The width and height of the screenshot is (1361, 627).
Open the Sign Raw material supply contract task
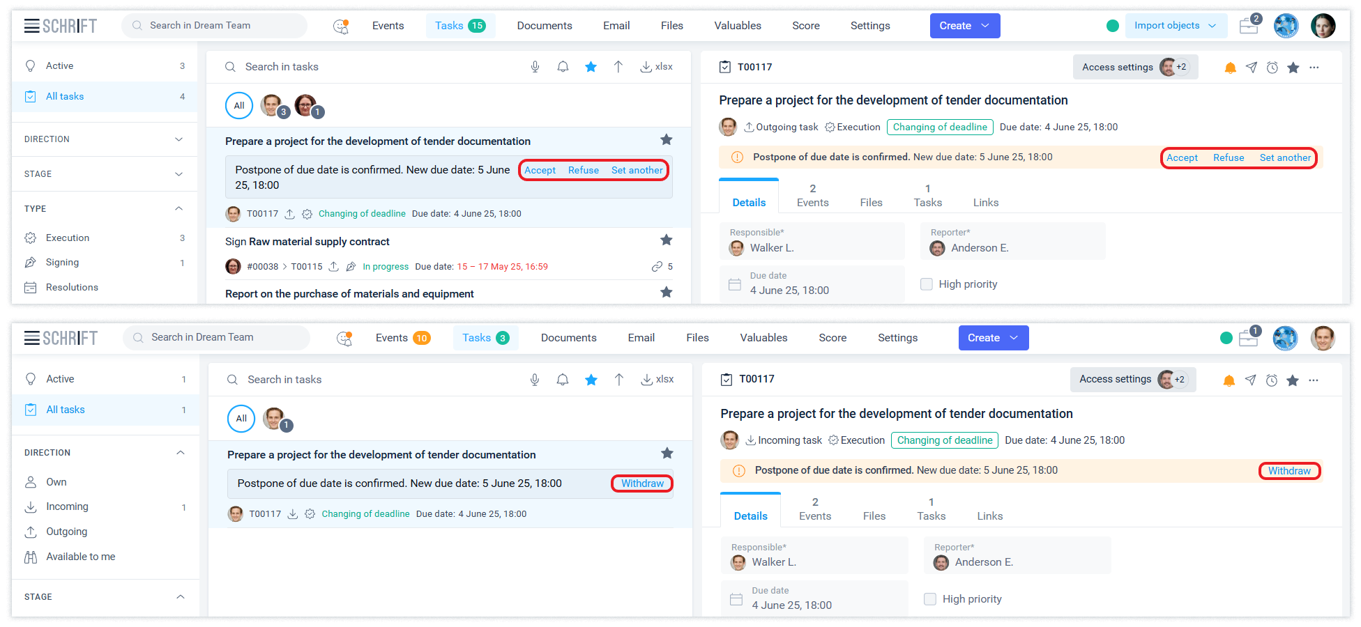307,242
